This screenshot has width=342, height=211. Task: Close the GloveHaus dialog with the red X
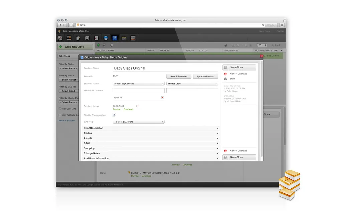point(261,56)
